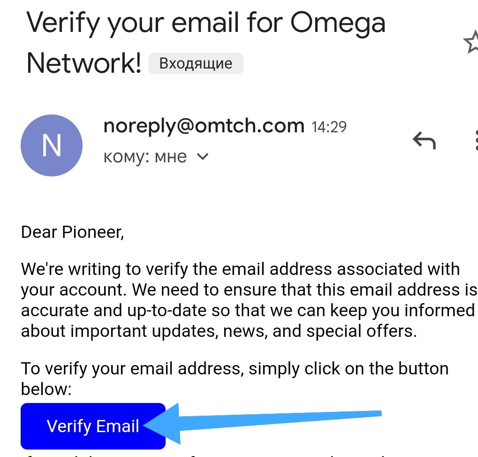Expand recipient details chevron next to мне

pyautogui.click(x=202, y=157)
